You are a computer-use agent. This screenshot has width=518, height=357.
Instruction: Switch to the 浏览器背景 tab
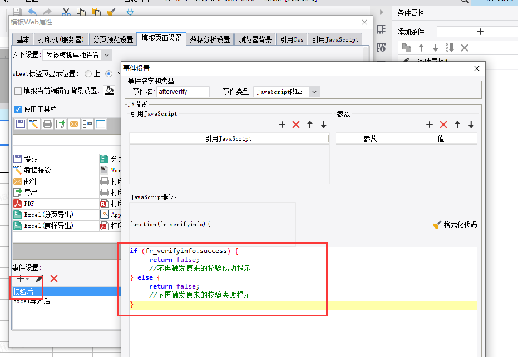[x=255, y=39]
